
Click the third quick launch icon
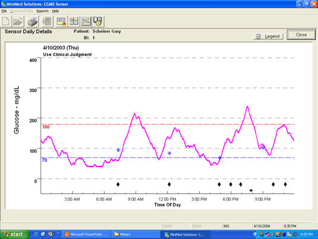(50, 234)
